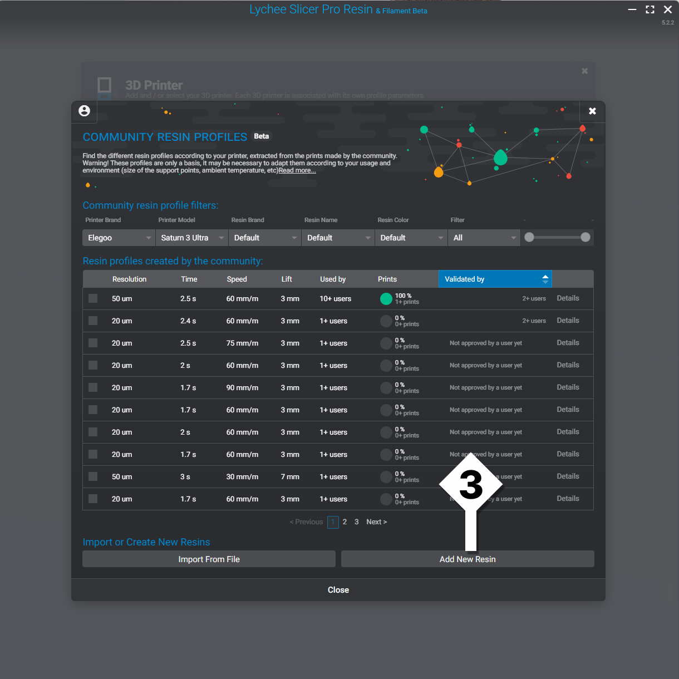Open Read more about community profiles
Screen dimensions: 679x679
297,170
